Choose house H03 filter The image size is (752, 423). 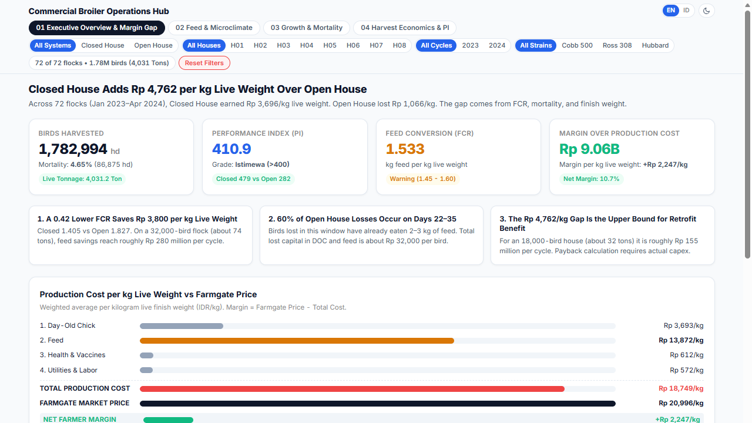(x=284, y=45)
